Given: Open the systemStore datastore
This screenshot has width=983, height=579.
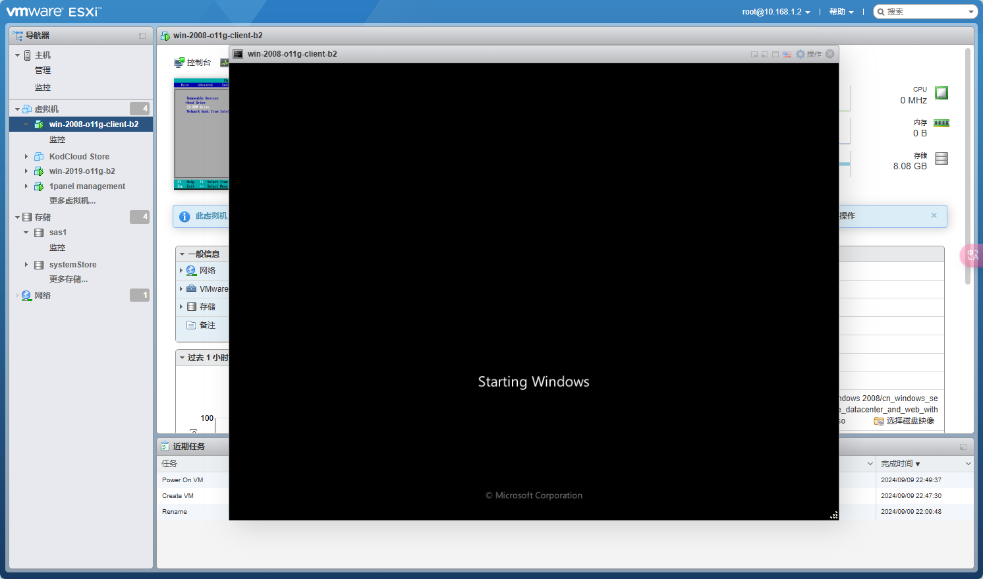Looking at the screenshot, I should pyautogui.click(x=72, y=265).
